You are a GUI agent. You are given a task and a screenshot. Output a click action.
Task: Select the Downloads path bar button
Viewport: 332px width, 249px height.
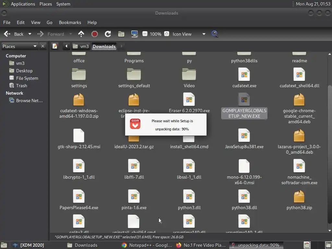click(x=104, y=46)
